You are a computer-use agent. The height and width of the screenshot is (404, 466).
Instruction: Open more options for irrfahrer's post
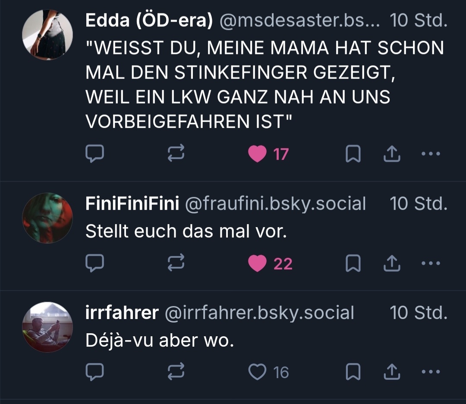tap(430, 372)
